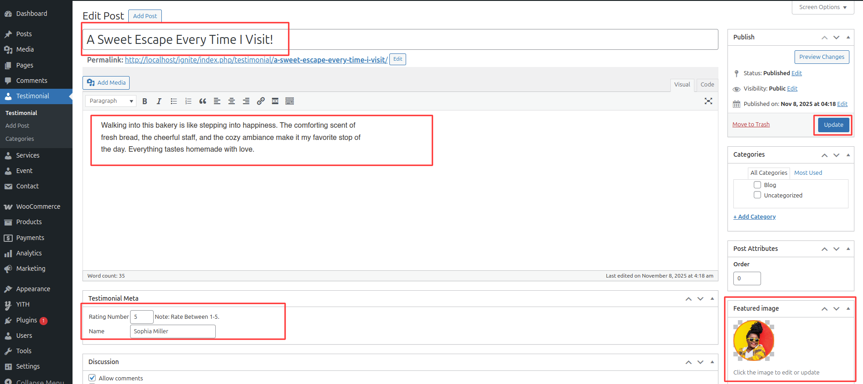Toggle the toolbar kitchen sink icon

290,101
